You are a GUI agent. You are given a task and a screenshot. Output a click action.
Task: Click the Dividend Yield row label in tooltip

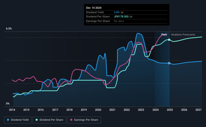[95, 12]
